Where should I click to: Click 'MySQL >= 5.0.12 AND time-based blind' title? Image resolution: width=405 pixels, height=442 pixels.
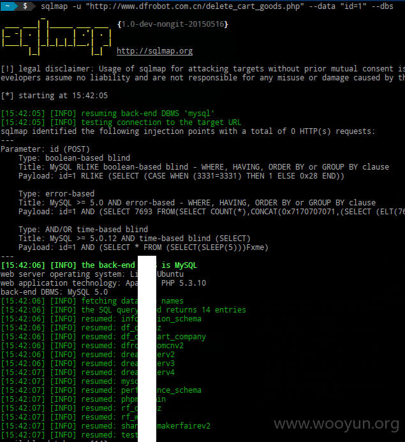135,239
